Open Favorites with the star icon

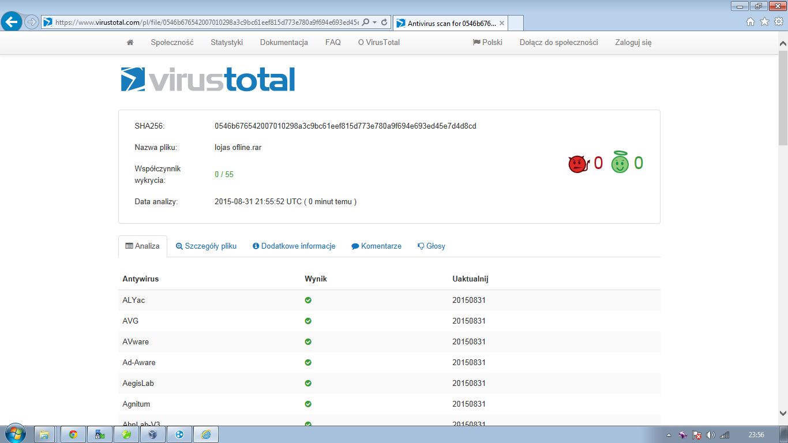point(764,22)
